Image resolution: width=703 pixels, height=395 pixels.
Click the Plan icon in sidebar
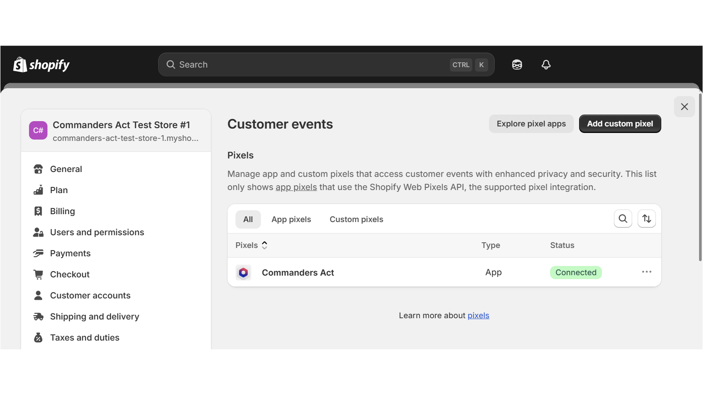pyautogui.click(x=38, y=190)
